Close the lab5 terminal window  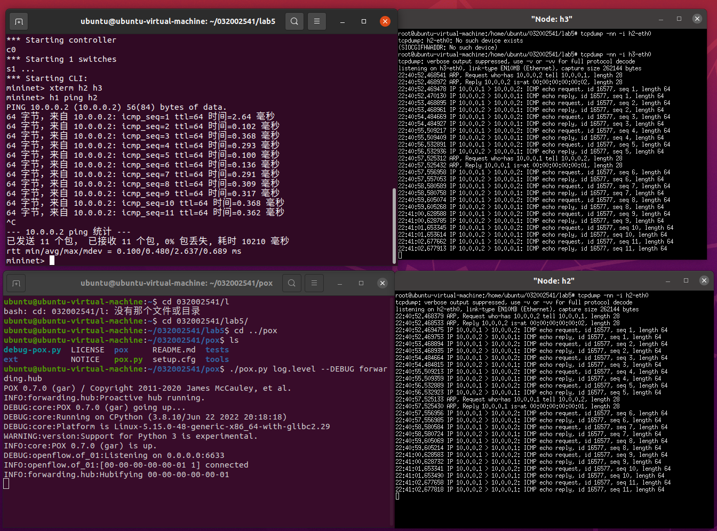click(385, 21)
